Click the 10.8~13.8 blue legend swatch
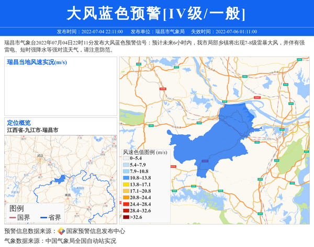This screenshot has height=247, width=314. tap(126, 178)
